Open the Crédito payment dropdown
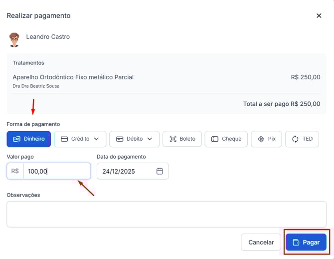 [80, 139]
